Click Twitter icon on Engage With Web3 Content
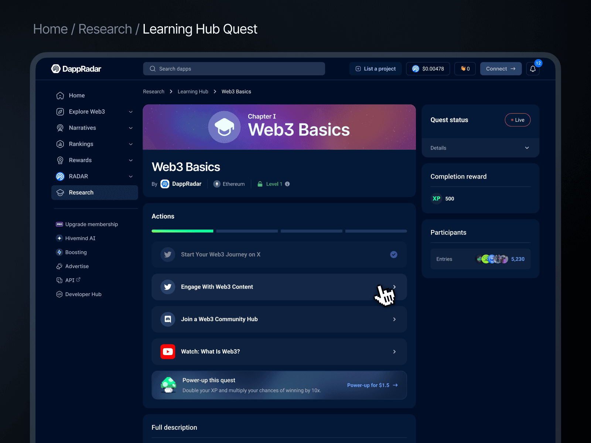This screenshot has width=591, height=443. (x=168, y=287)
